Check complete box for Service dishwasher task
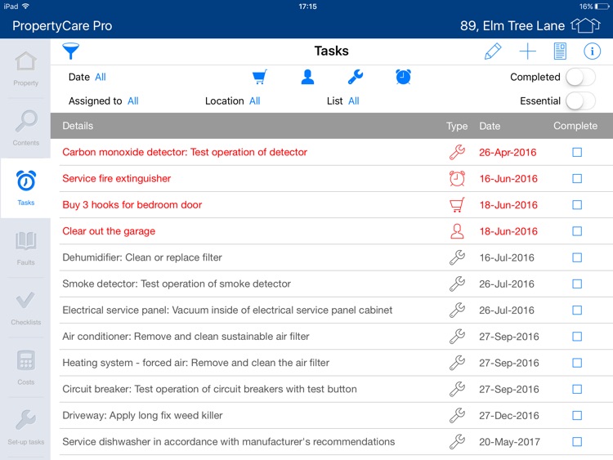Viewport: 613px width, 460px height. coord(577,442)
